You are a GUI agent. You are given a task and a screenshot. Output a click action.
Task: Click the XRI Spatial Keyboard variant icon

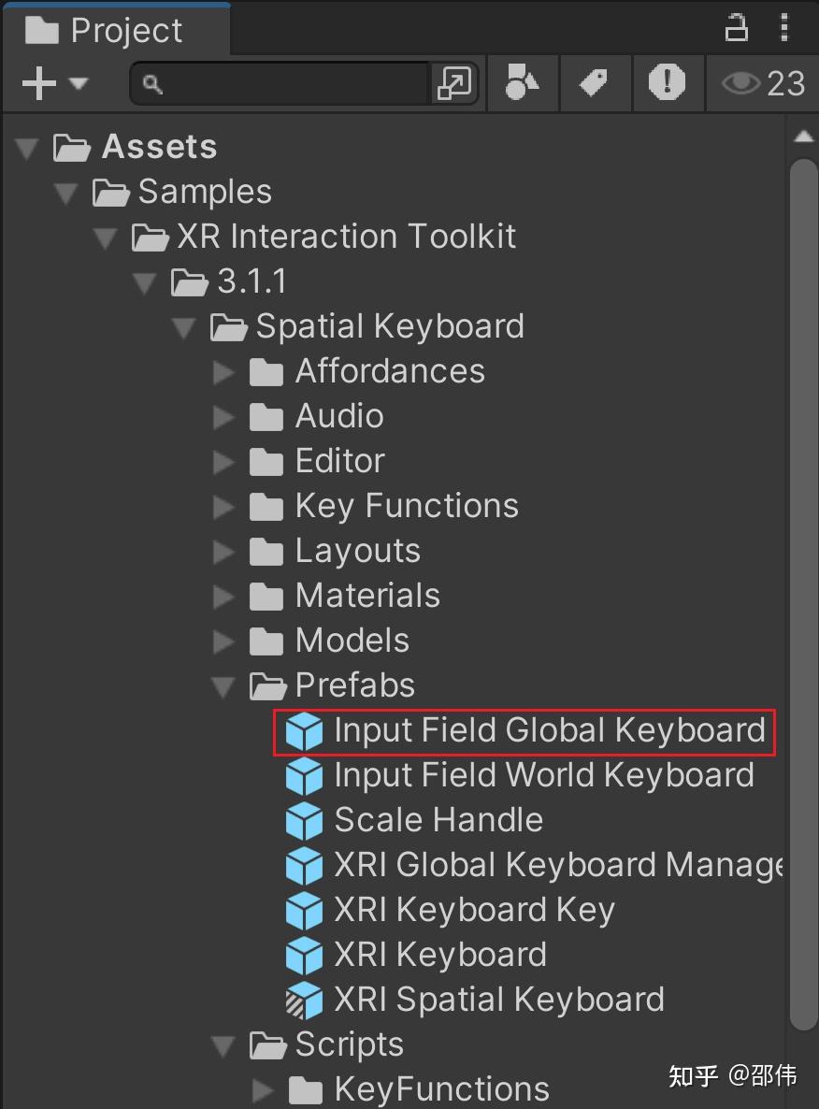(x=304, y=1000)
